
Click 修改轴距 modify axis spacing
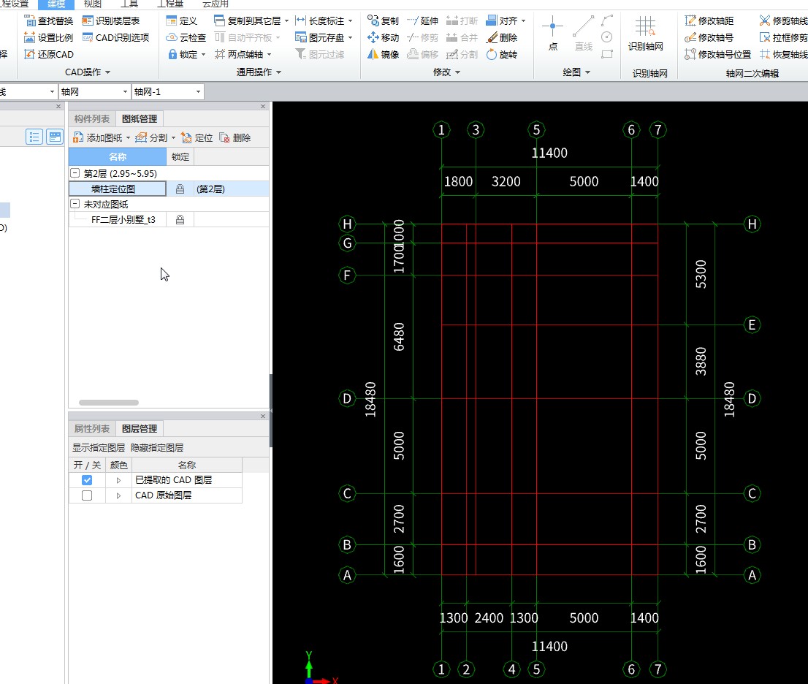point(709,20)
